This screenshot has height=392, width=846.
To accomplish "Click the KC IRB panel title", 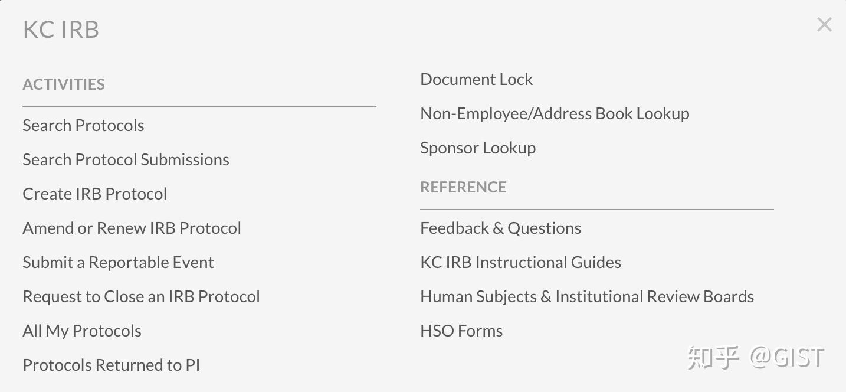I will point(61,30).
